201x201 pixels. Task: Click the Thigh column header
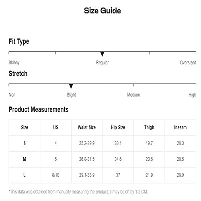click(x=149, y=127)
